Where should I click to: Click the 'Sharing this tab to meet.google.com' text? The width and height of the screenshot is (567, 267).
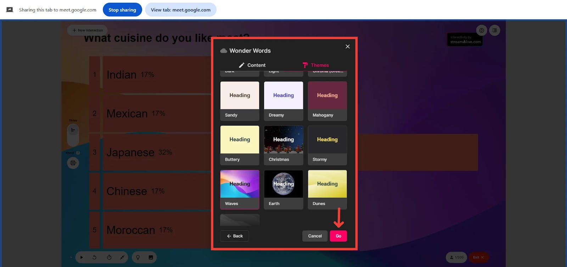[58, 10]
